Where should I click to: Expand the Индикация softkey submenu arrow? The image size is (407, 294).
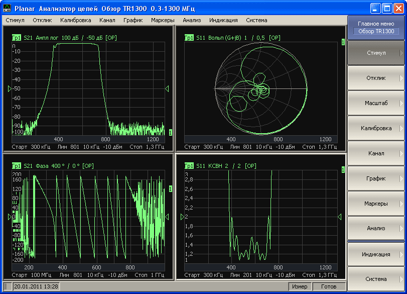(x=401, y=254)
